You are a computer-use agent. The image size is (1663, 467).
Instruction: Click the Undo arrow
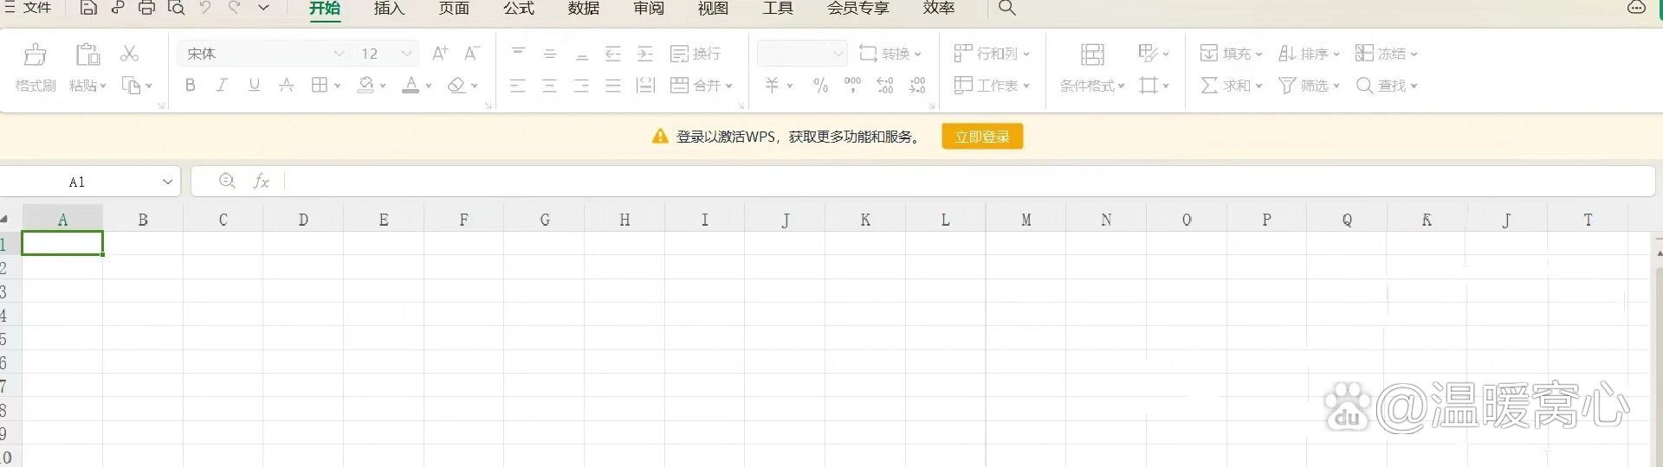click(205, 8)
